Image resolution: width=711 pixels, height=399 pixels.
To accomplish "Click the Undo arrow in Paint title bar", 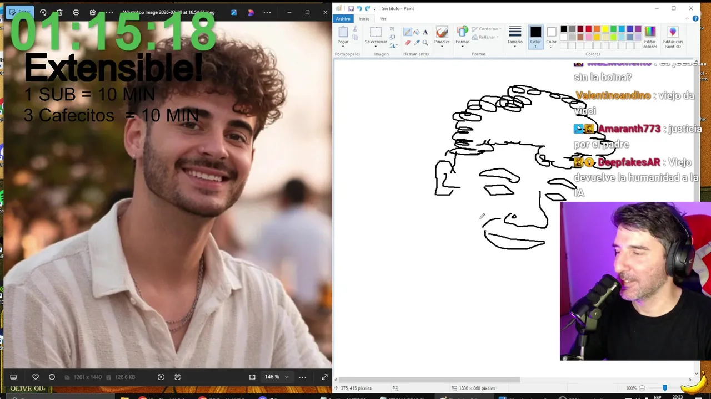I will coord(359,8).
